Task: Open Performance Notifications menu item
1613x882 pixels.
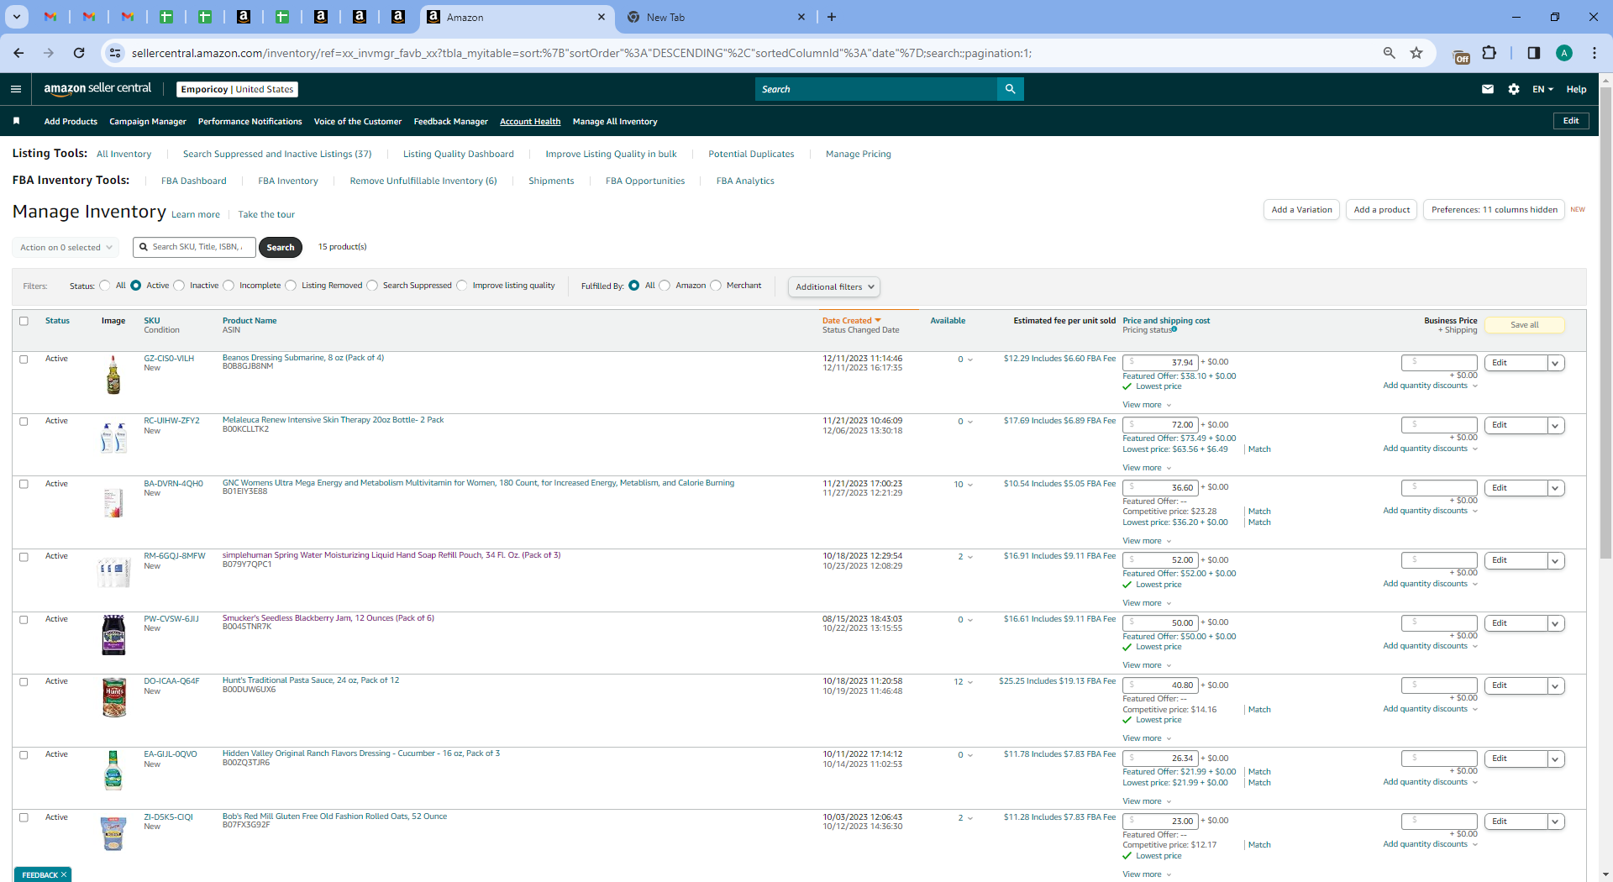Action: [250, 122]
